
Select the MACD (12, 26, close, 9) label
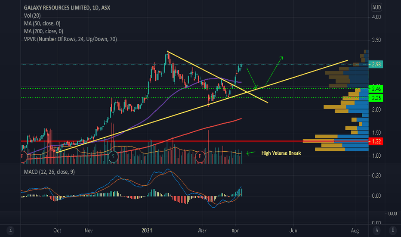[49, 172]
